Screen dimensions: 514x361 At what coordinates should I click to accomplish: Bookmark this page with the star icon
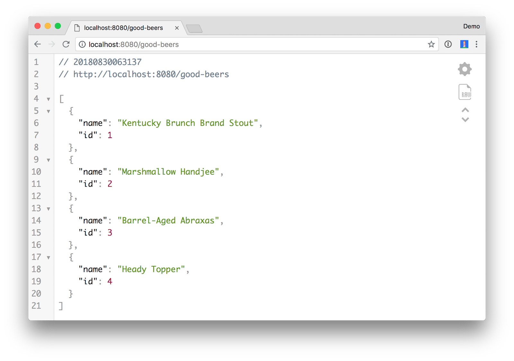(431, 44)
